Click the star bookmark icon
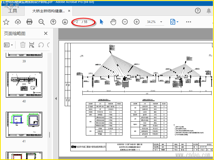This screenshot has width=214, height=160. [6, 22]
